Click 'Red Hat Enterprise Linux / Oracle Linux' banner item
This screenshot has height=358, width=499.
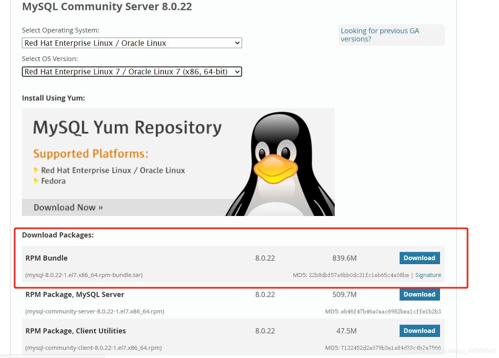pyautogui.click(x=113, y=171)
